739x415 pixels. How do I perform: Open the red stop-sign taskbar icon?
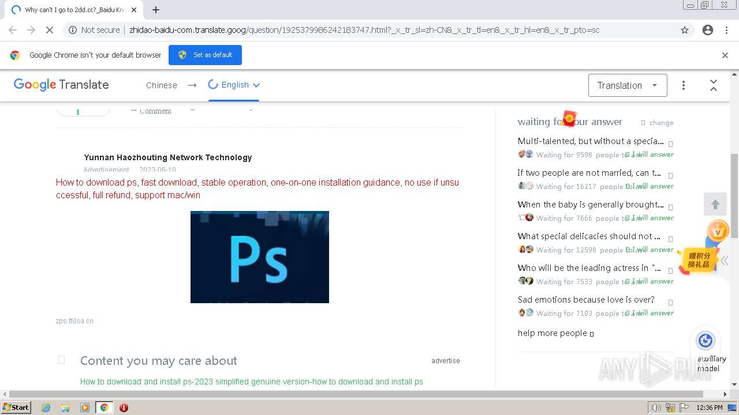[x=124, y=408]
